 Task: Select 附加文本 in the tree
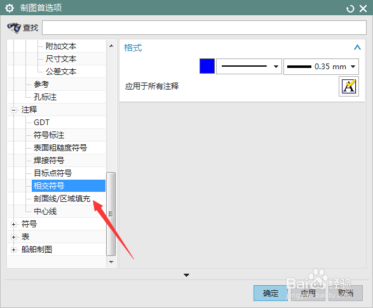click(61, 46)
